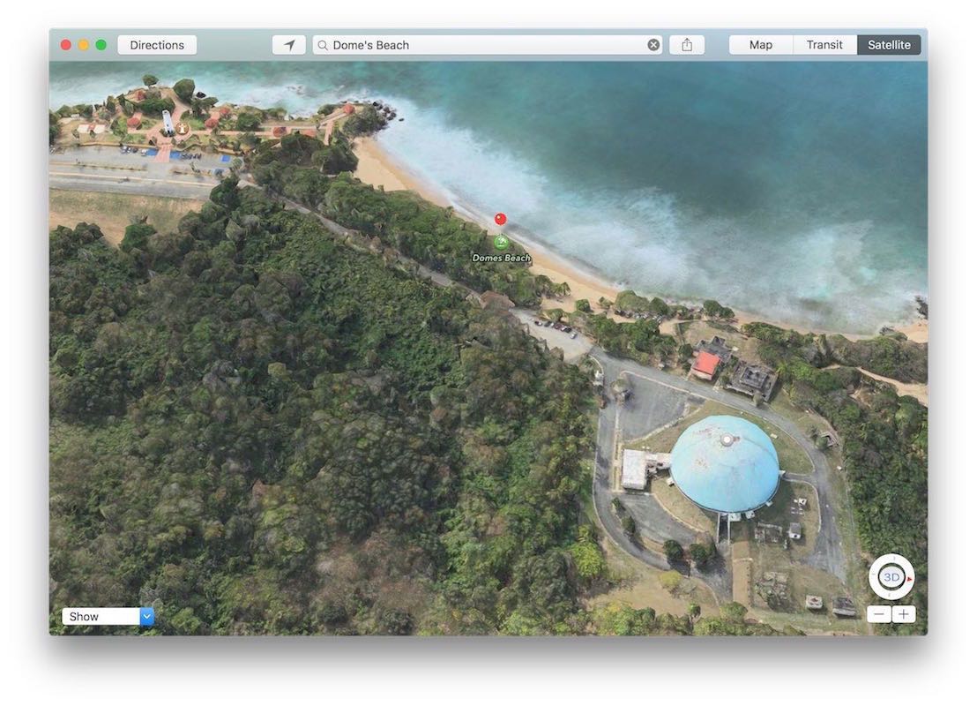Screen dimensions: 977x706
Task: Select the Satellite view segment
Action: click(x=889, y=45)
